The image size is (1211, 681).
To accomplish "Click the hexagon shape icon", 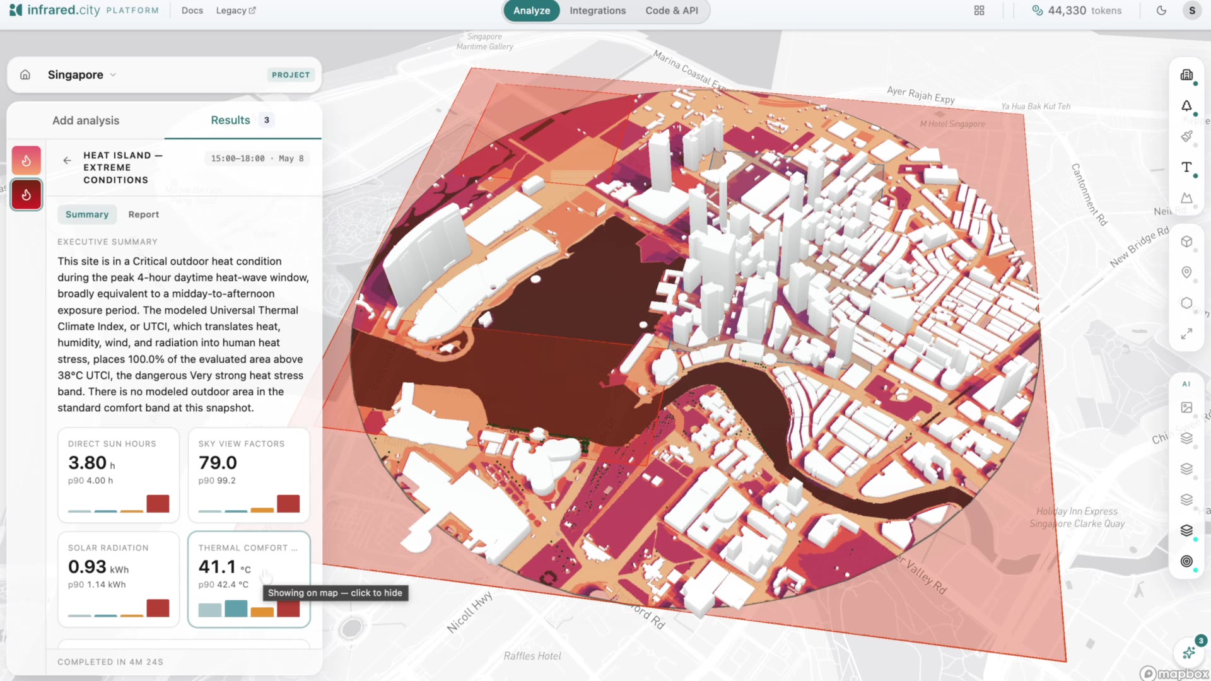I will click(1186, 303).
